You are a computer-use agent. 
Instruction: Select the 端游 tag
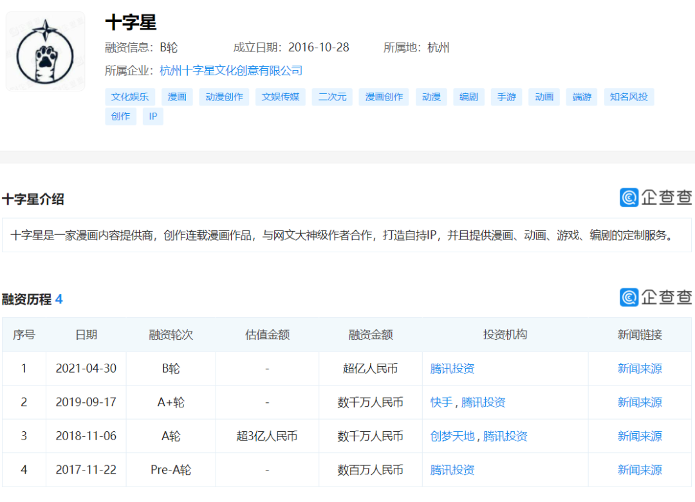point(582,97)
